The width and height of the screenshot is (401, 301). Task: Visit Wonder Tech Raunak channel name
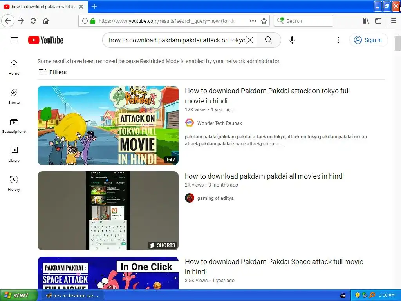(220, 123)
